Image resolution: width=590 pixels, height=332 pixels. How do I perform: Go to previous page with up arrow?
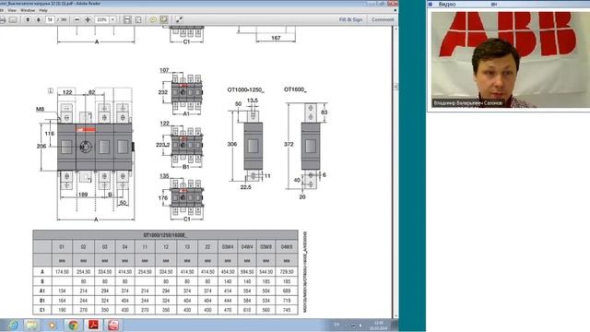pos(28,19)
